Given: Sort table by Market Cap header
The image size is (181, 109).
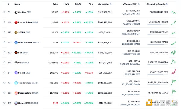Looking at the screenshot, I should 103,4.
